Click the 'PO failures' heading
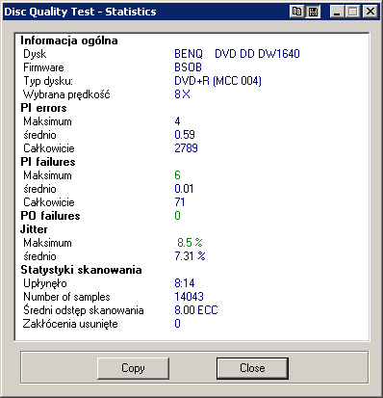Viewport: 383px width, 398px height. pyautogui.click(x=50, y=216)
